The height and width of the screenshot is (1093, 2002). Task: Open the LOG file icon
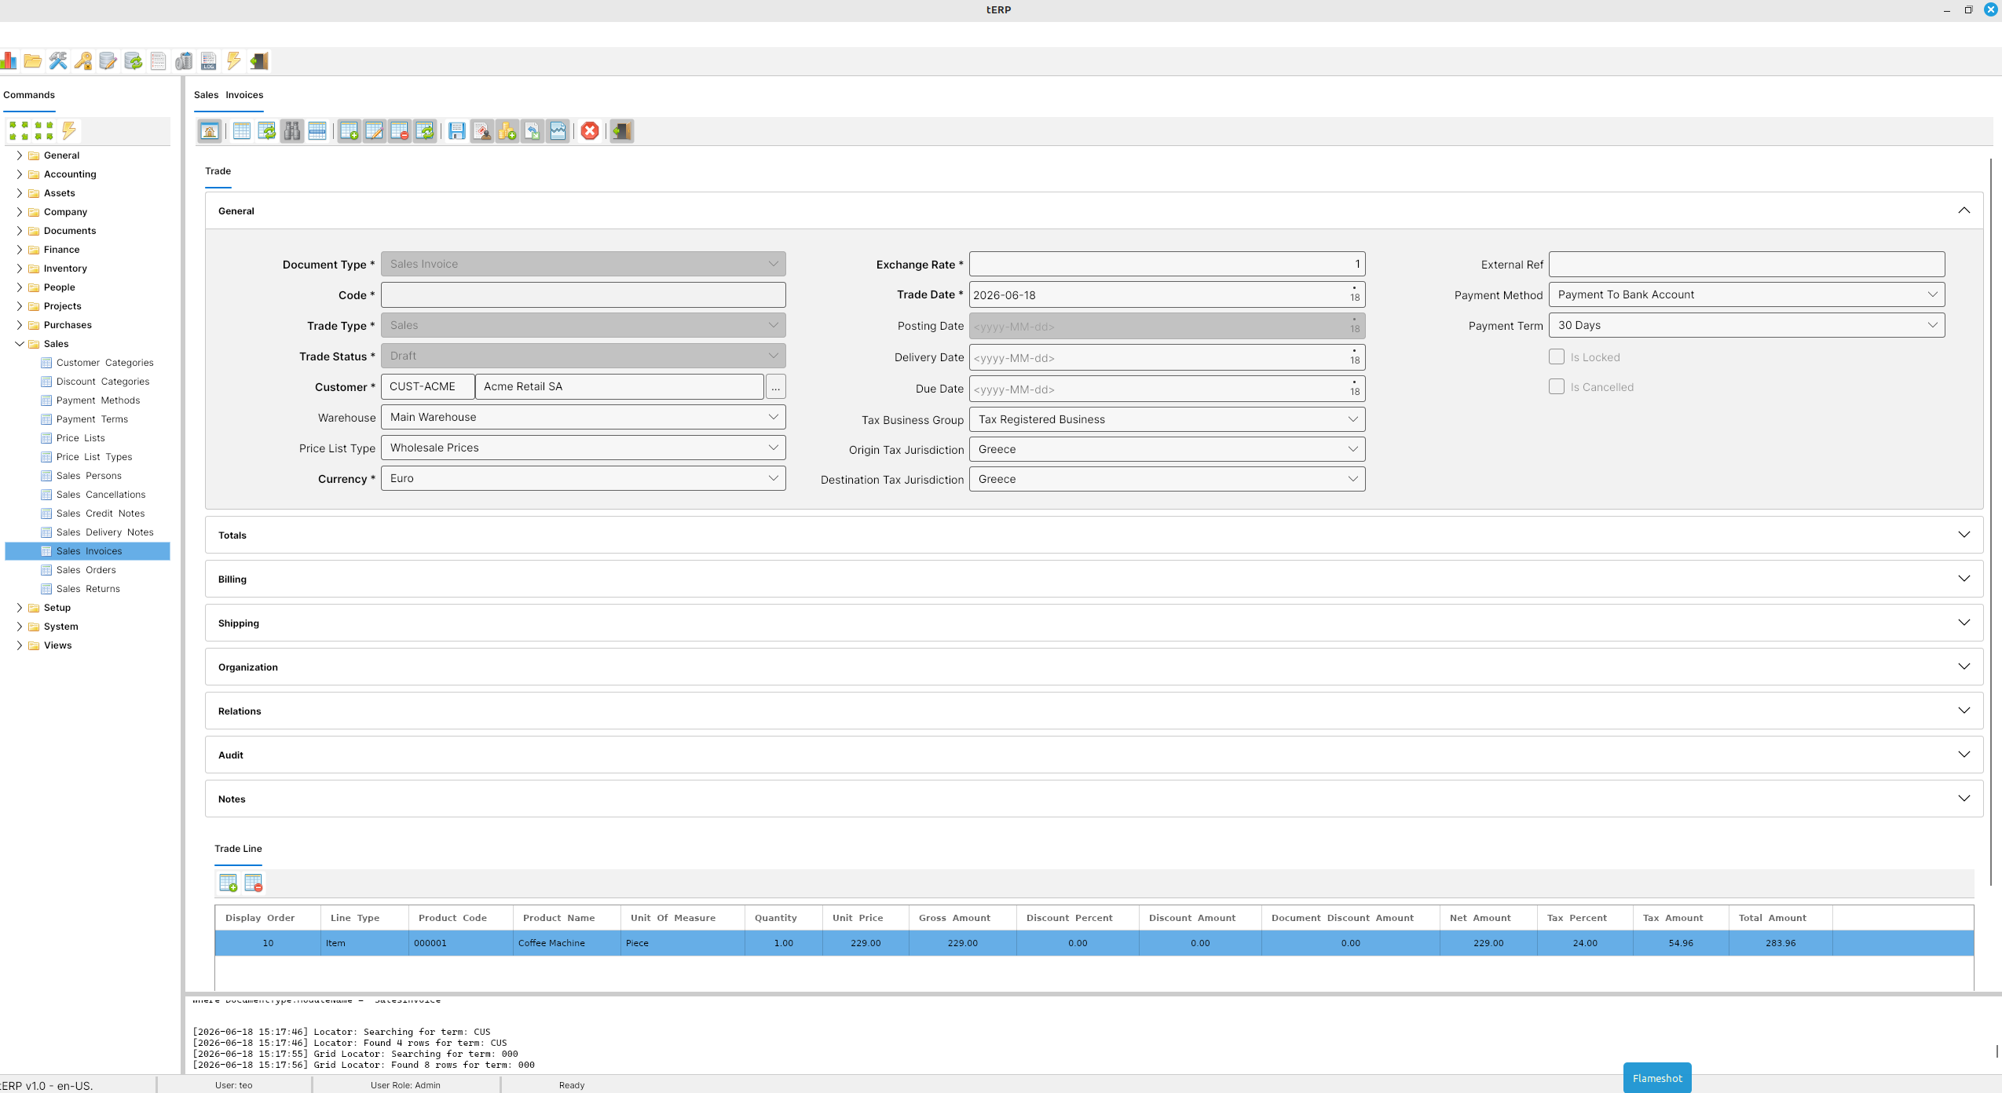(209, 61)
